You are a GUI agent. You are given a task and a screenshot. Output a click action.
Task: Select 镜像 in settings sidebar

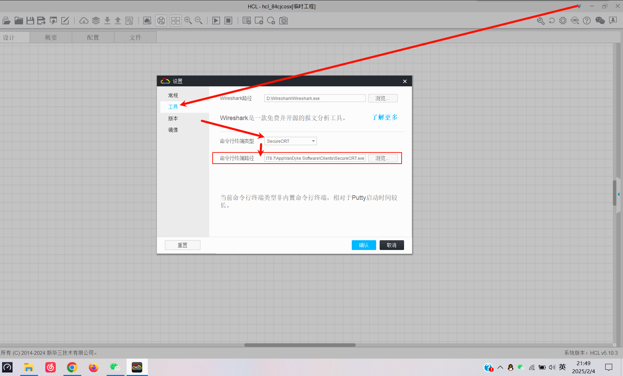(x=173, y=130)
